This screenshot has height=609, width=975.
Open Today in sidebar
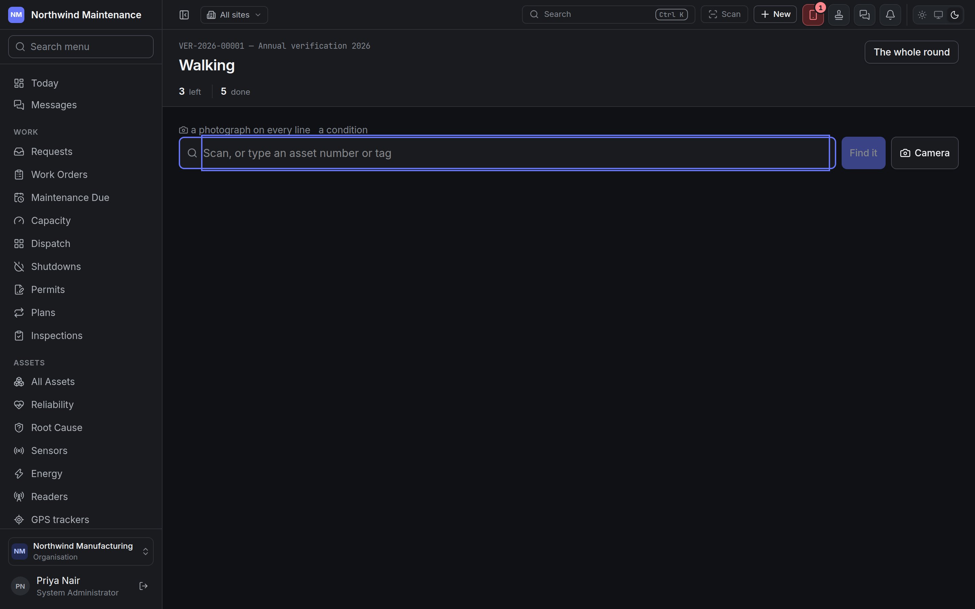[x=81, y=83]
